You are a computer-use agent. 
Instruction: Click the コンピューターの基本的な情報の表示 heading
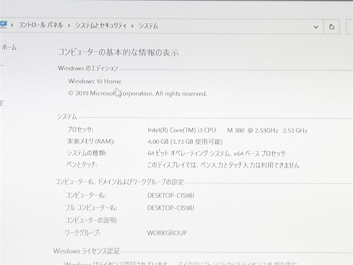click(119, 53)
